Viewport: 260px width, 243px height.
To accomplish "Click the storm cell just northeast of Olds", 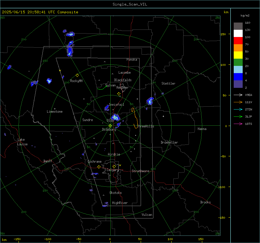I will [x=115, y=117].
